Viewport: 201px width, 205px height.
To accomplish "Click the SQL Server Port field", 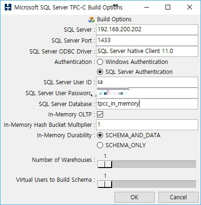I will (147, 40).
